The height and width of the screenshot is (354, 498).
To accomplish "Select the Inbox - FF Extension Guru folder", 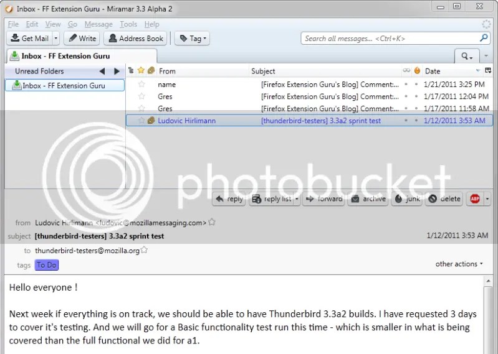I will pos(65,86).
